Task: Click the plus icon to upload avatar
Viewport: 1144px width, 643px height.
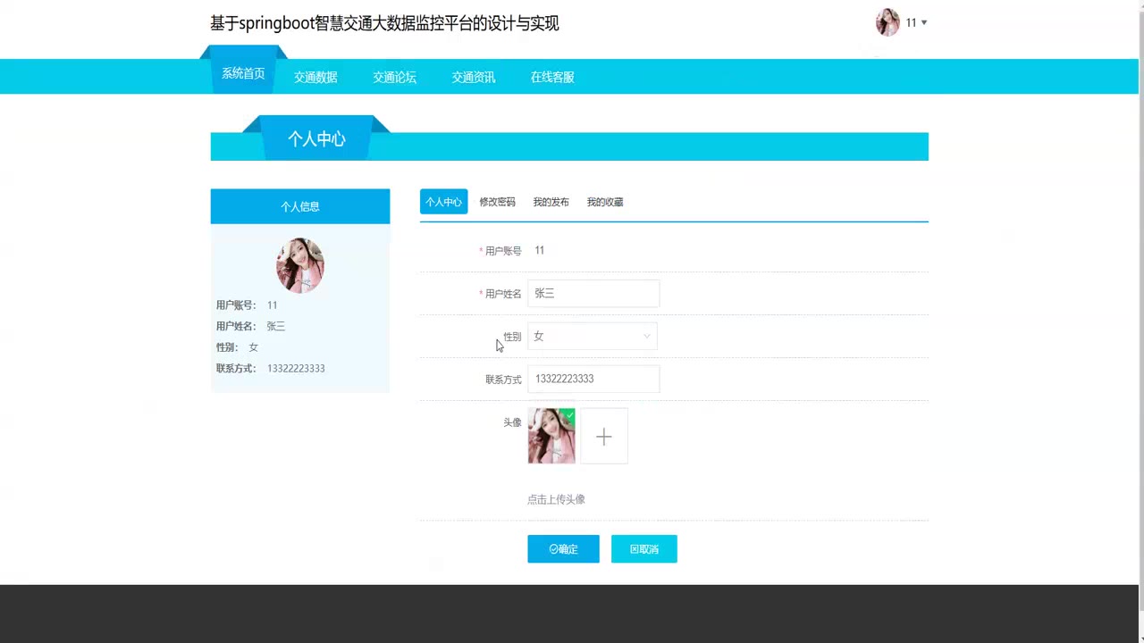Action: [x=604, y=437]
